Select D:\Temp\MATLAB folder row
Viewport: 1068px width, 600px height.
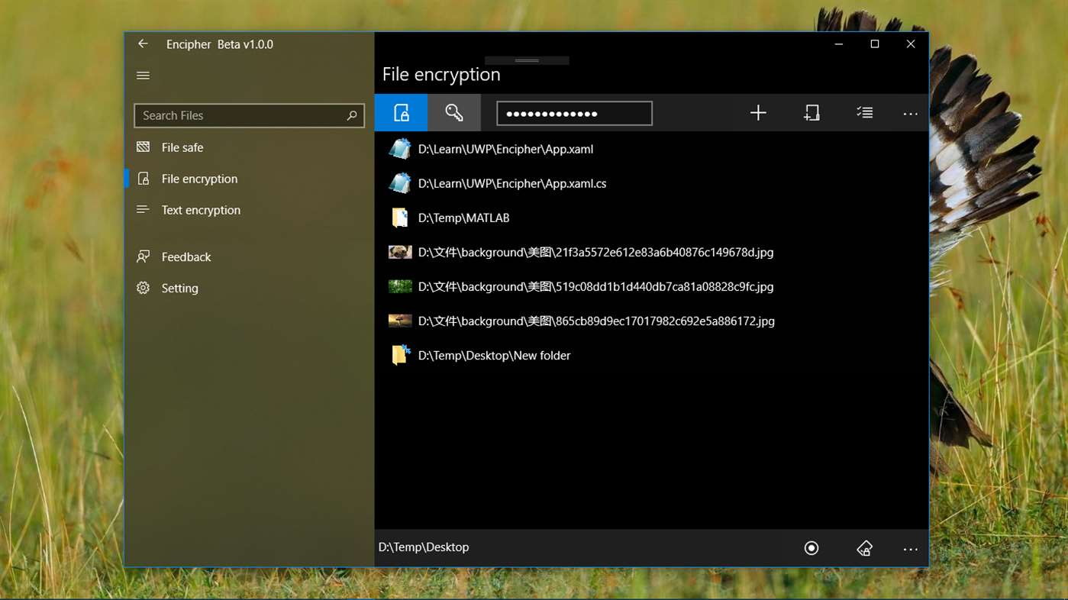(651, 218)
